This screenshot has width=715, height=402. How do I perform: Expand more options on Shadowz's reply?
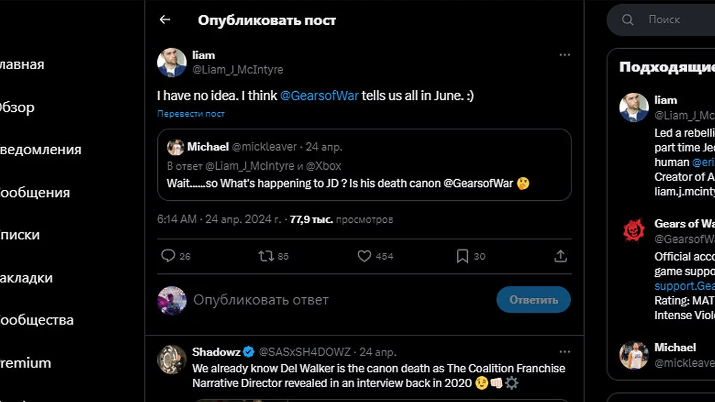click(564, 351)
